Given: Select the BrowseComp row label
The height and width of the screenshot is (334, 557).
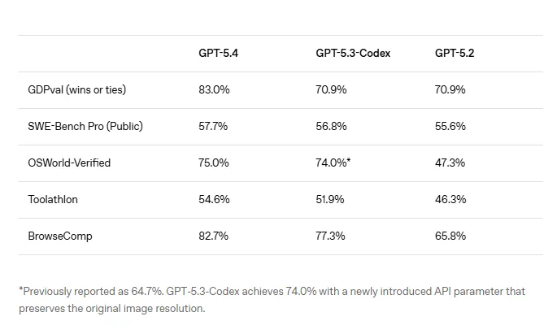Looking at the screenshot, I should [60, 236].
